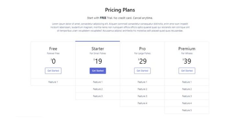Viewport: 249px width, 118px height.
Task: Click the 'For Whales' subtitle
Action: 187,53
